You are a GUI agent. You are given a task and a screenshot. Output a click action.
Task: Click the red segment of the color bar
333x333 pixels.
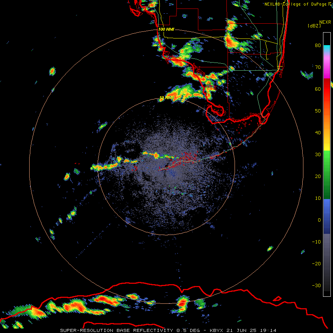click(327, 88)
